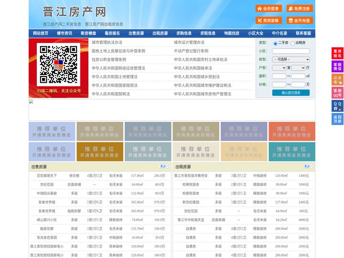The width and height of the screenshot is (344, 258).
Task: Open 中华人民共和国继承法 link
Action: [x=193, y=68]
